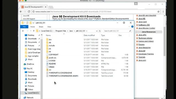Image resolution: width=176 pixels, height=99 pixels.
Task: Click the Properties icon in Explorer title bar
Action: [x=27, y=23]
